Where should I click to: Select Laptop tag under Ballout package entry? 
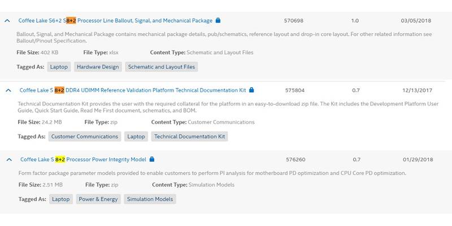tap(59, 67)
